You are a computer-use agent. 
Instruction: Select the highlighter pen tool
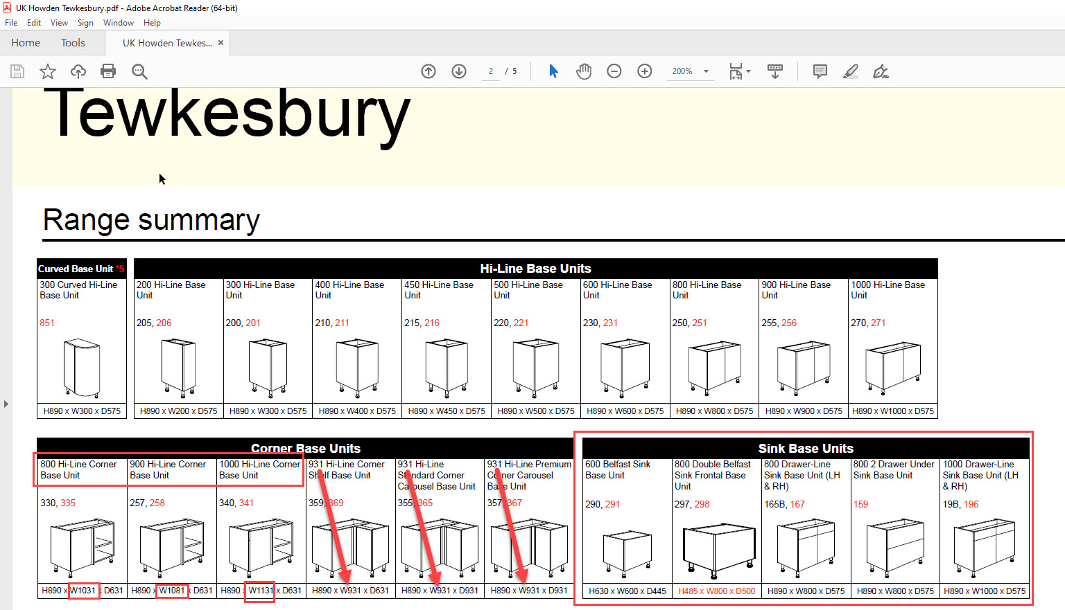coord(851,71)
